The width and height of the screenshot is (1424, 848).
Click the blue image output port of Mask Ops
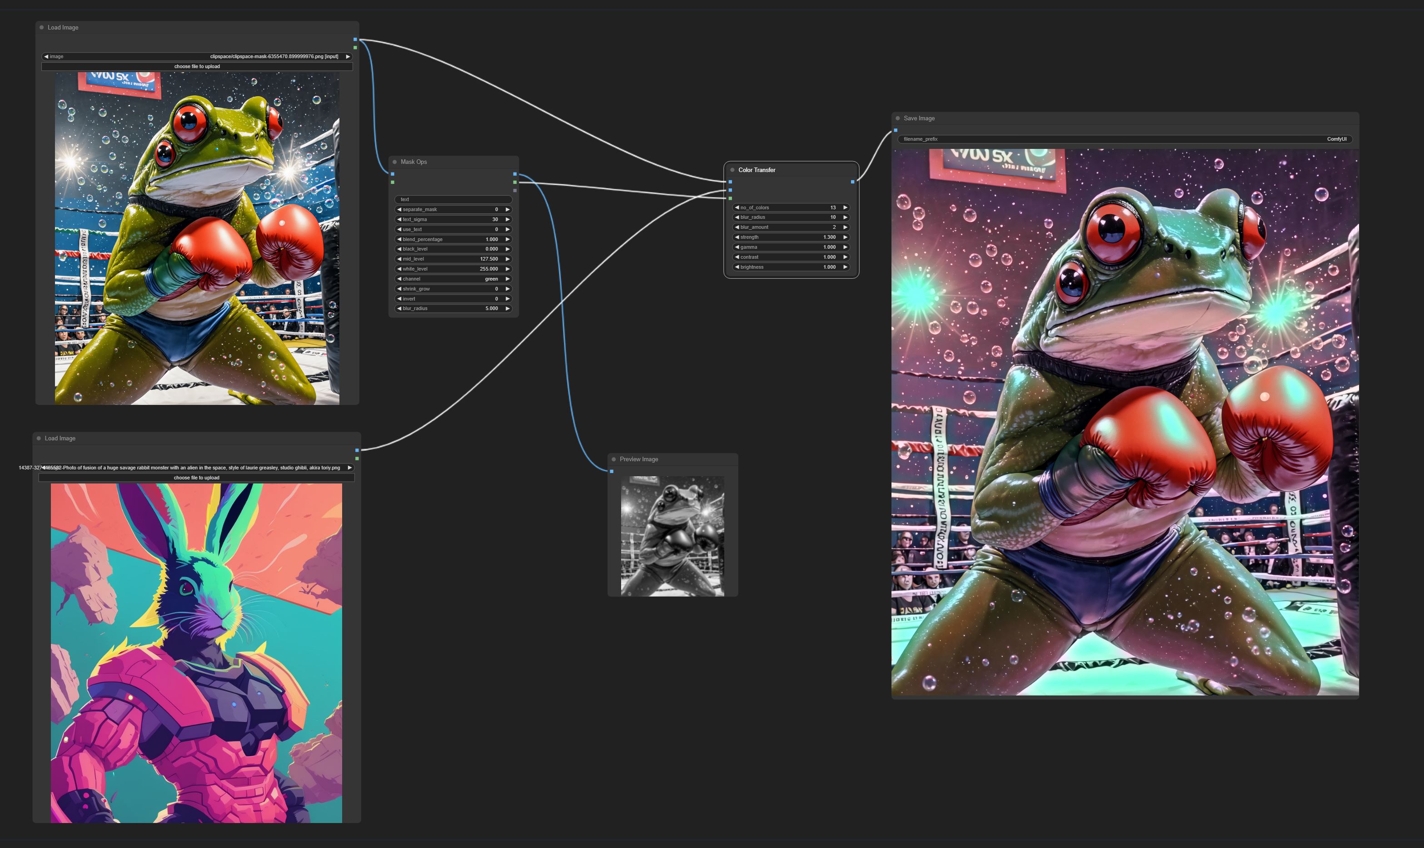coord(515,174)
